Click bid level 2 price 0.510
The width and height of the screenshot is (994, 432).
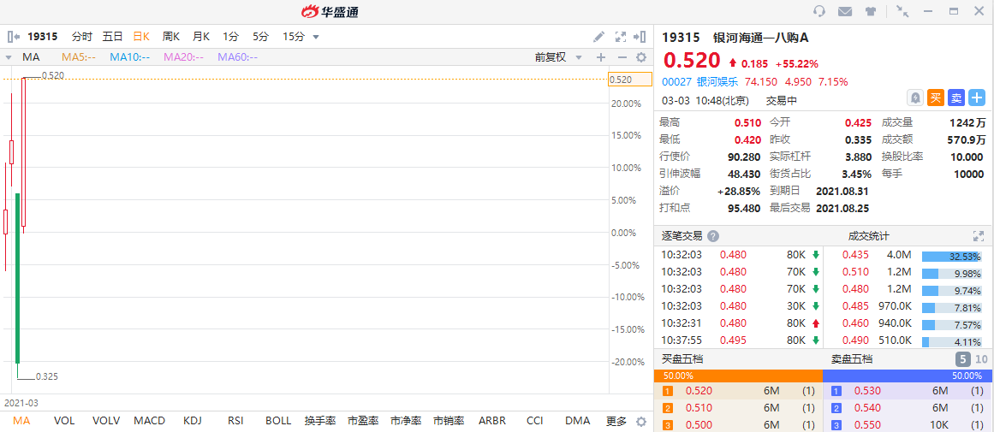pyautogui.click(x=699, y=408)
